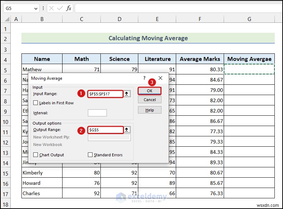Click the cell containing Mathew
The width and height of the screenshot is (283, 209).
[x=42, y=69]
